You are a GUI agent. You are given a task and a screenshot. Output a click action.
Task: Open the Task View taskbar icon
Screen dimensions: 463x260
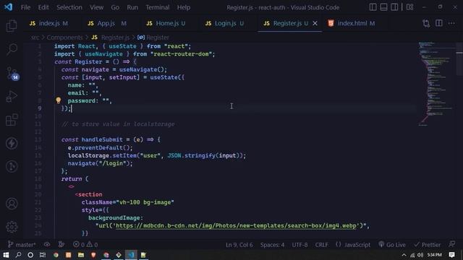click(x=43, y=255)
